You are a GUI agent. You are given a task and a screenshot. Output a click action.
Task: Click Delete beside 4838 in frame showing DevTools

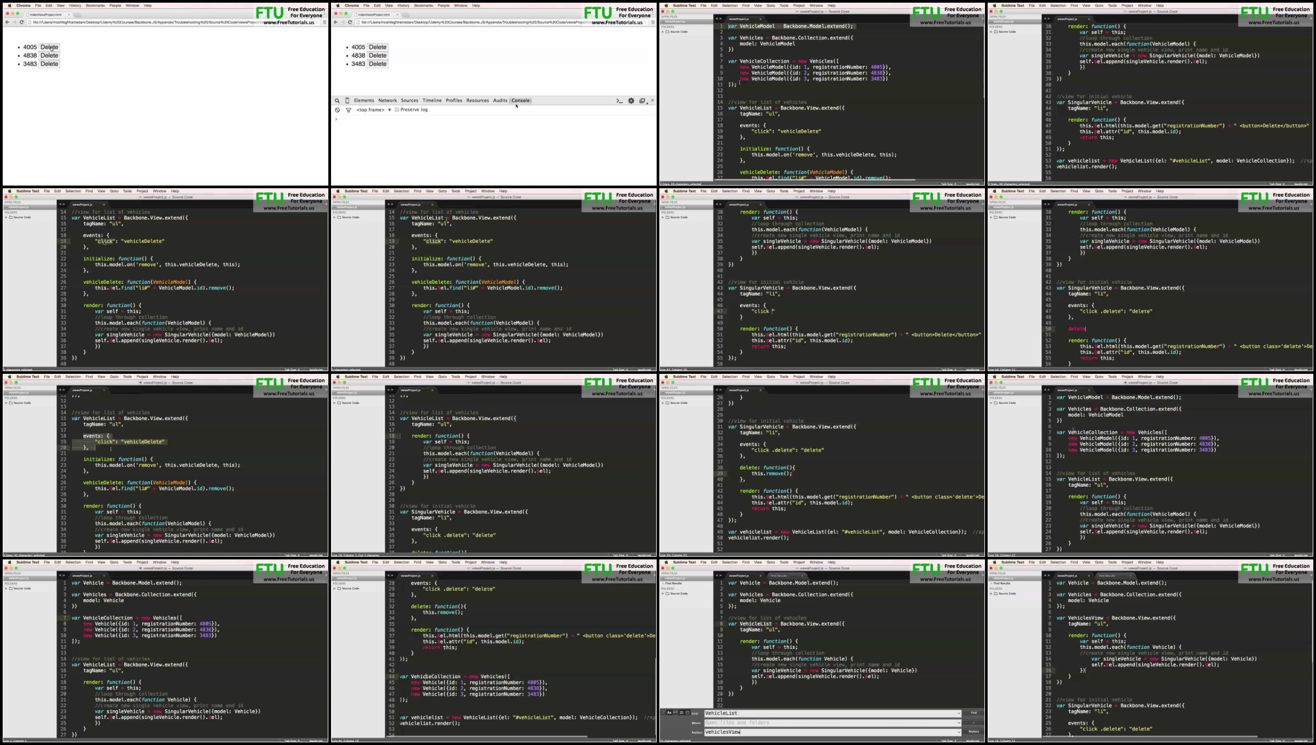tap(378, 55)
